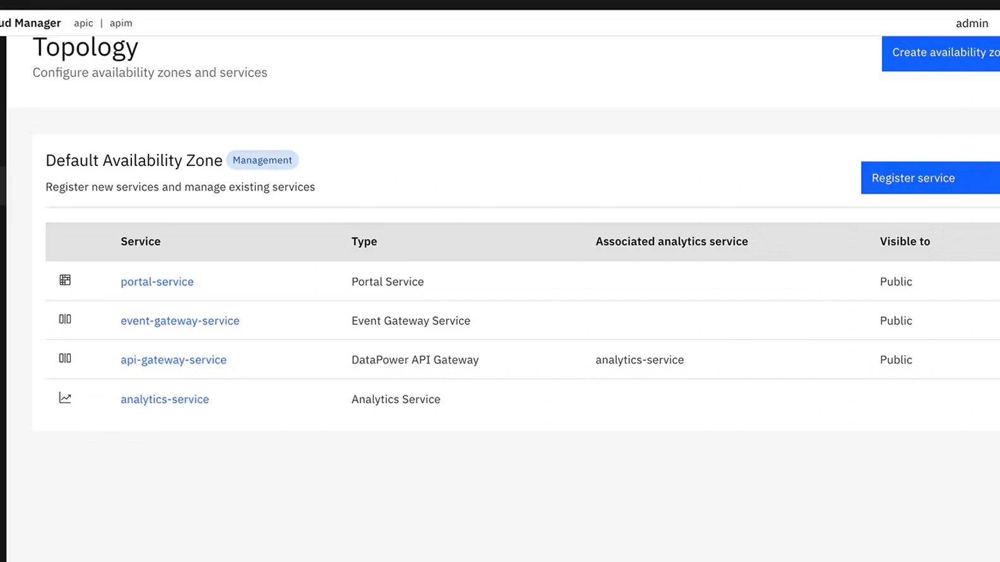Screen dimensions: 1000x562
Task: Click analytics-service cell in api-gateway row
Action: coord(640,360)
